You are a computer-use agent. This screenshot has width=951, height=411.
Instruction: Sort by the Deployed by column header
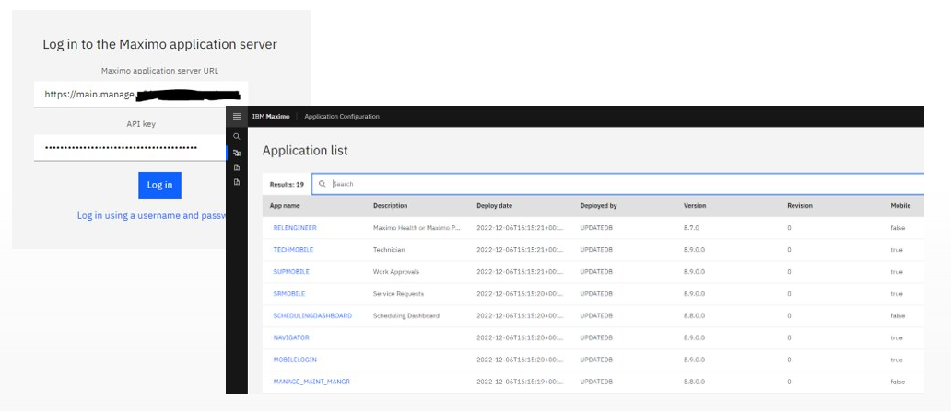coord(598,206)
